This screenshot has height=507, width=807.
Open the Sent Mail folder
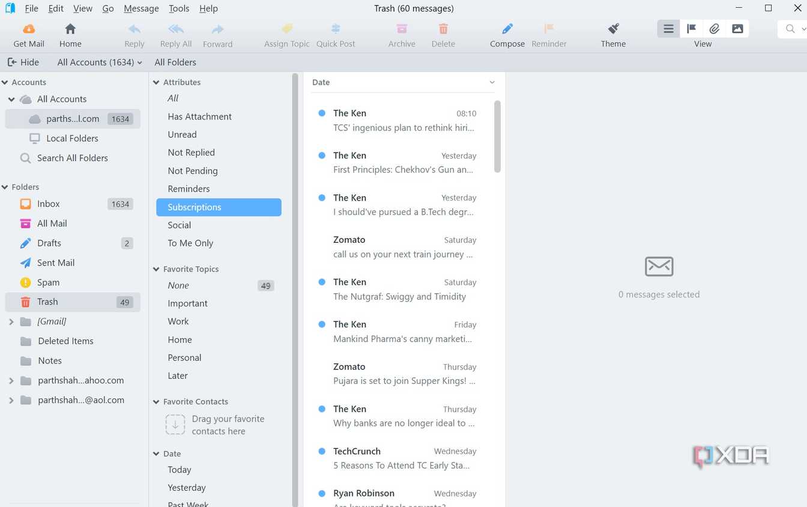click(73, 263)
